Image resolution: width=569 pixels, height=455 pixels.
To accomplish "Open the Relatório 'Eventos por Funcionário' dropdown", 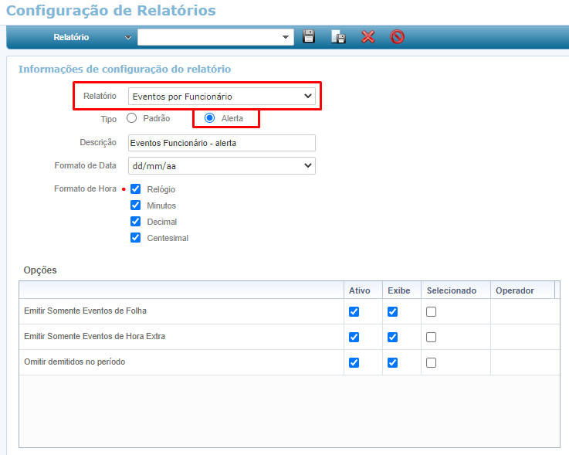I will (222, 97).
